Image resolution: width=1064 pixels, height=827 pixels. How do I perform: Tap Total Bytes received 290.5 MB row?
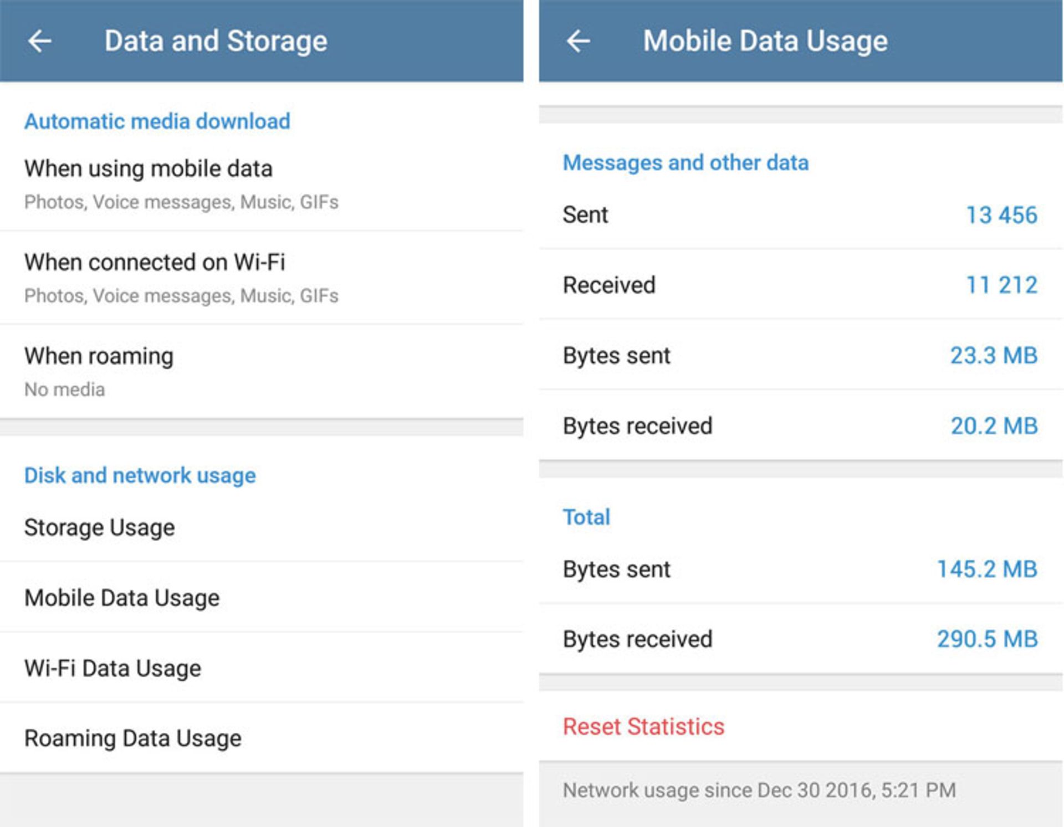[x=800, y=639]
